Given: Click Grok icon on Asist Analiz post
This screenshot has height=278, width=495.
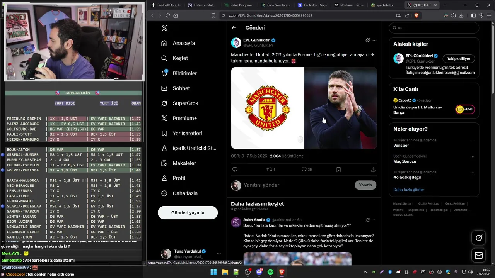Looking at the screenshot, I should click(367, 220).
